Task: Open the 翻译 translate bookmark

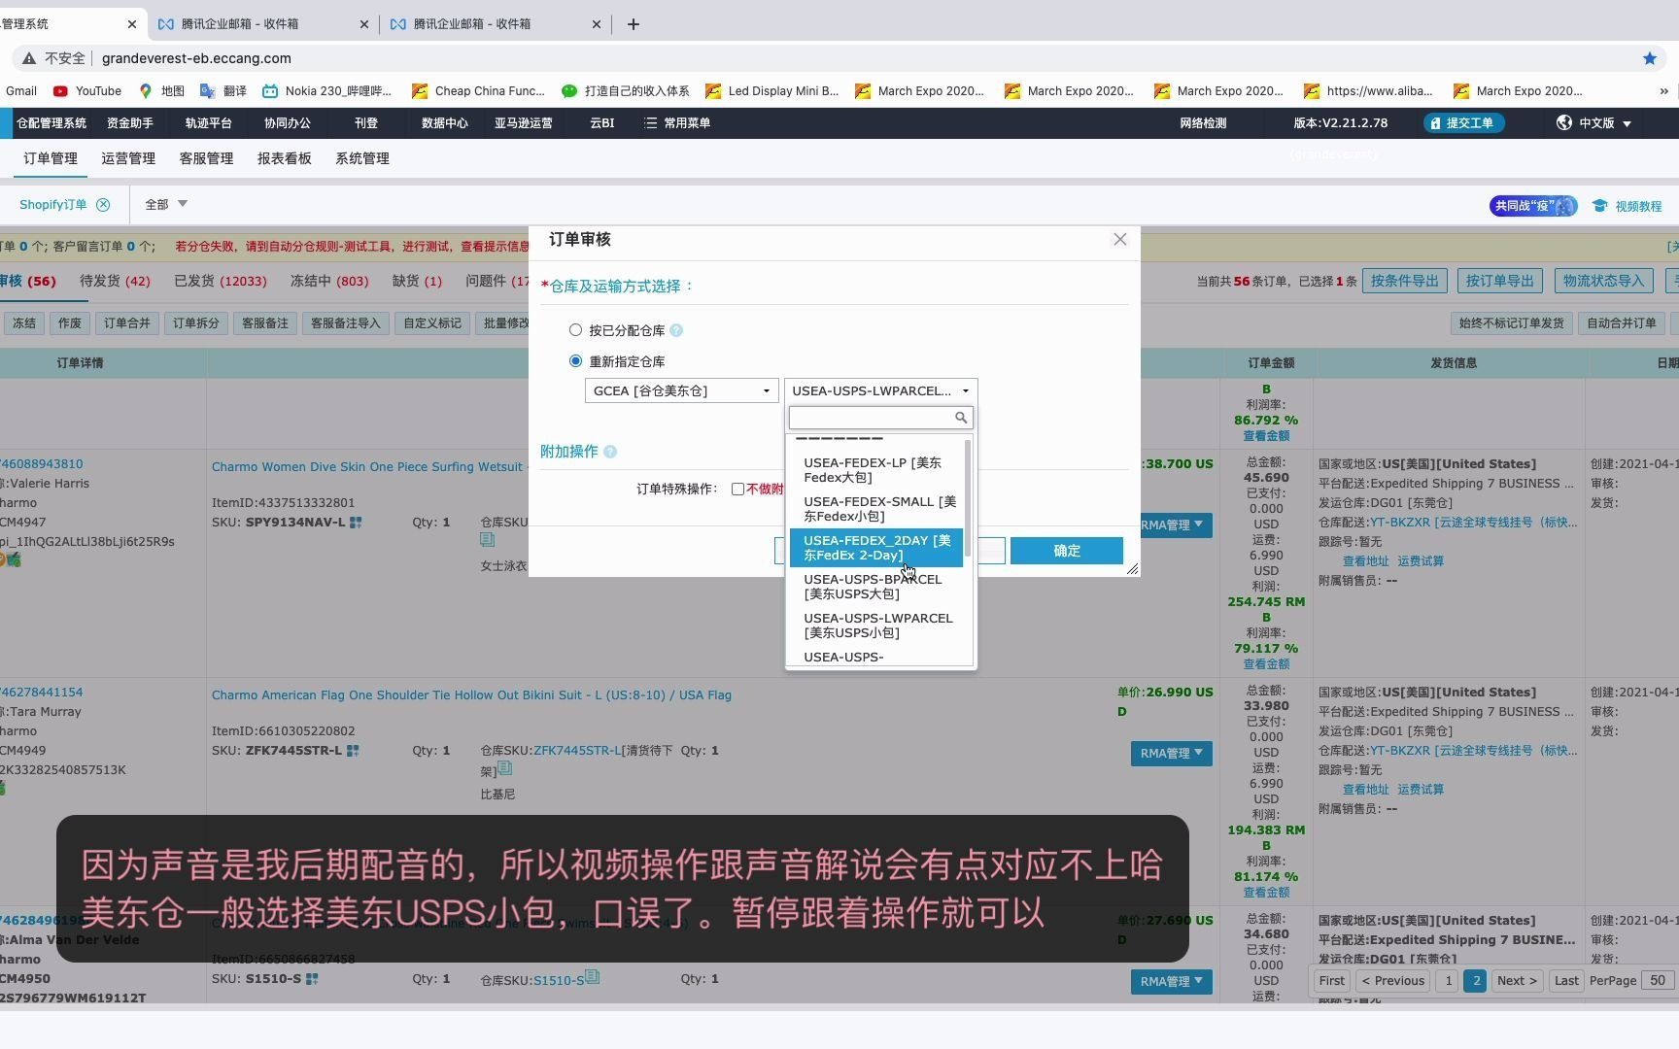Action: click(223, 91)
